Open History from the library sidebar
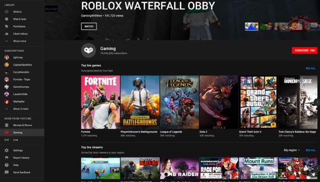 22,12
